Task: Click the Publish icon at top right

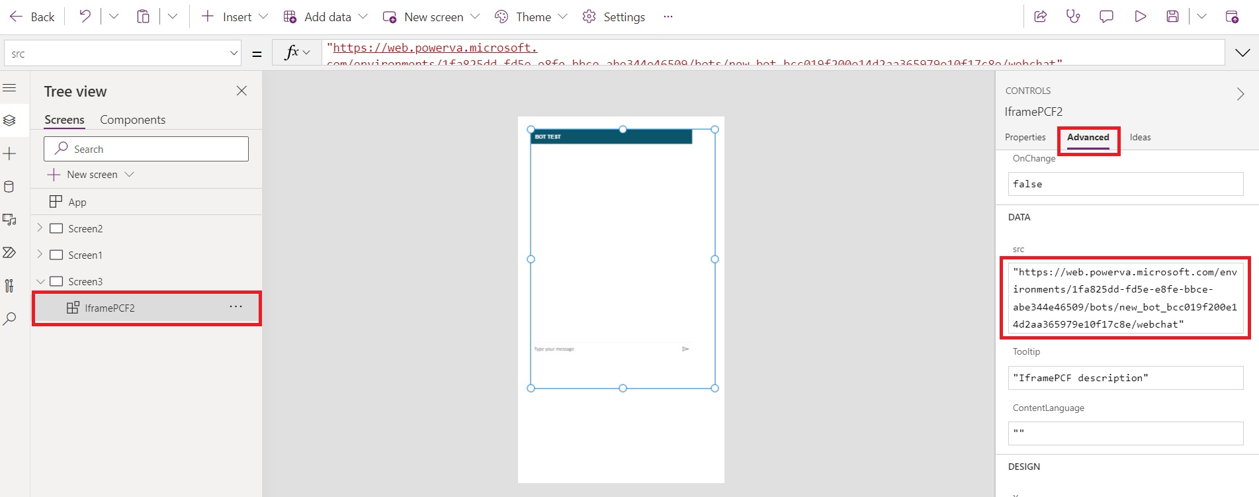Action: click(1232, 17)
